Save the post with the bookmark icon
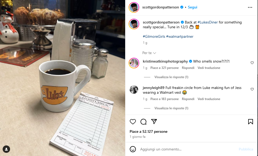 (250, 122)
